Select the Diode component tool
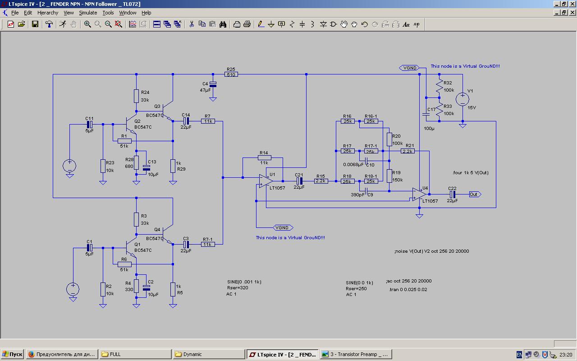577x361 pixels. (x=323, y=24)
